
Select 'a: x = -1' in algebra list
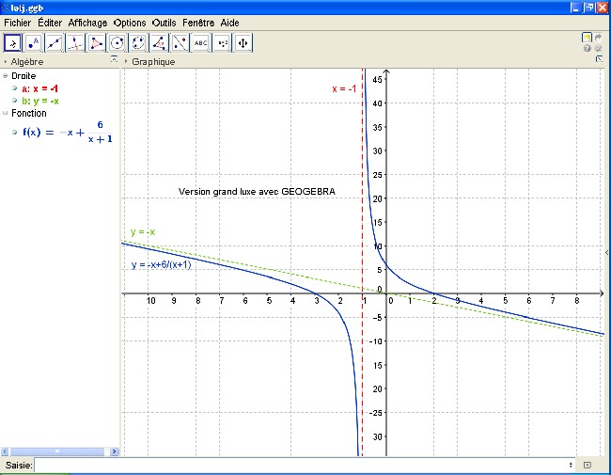click(40, 88)
